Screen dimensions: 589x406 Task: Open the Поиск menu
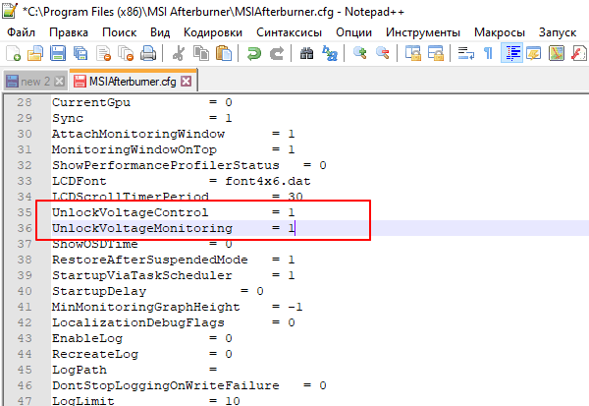click(119, 32)
